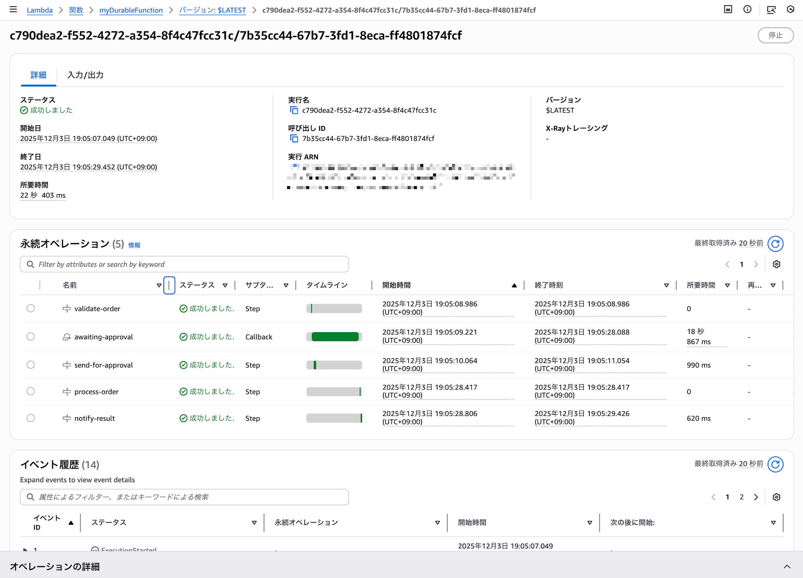
Task: Click the awaiting-approval green timeline bar
Action: click(x=335, y=337)
